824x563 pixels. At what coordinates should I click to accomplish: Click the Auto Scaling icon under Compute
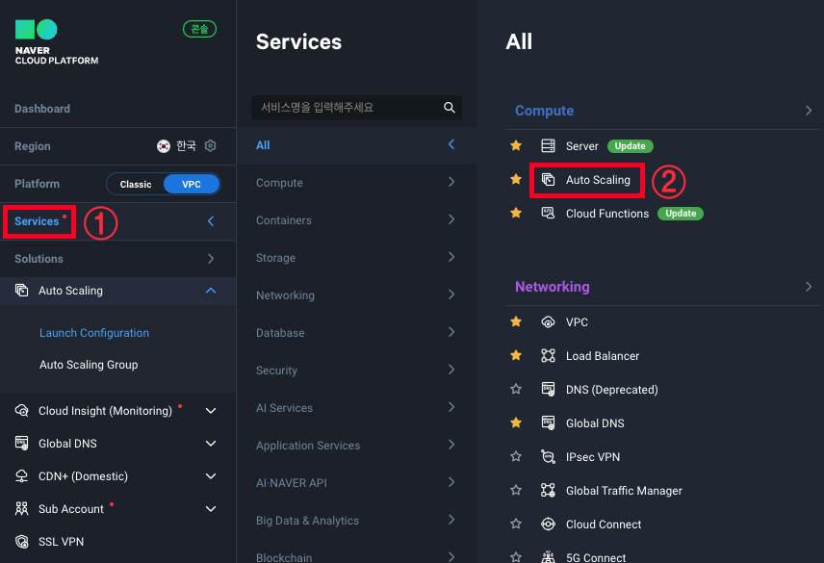click(x=548, y=180)
